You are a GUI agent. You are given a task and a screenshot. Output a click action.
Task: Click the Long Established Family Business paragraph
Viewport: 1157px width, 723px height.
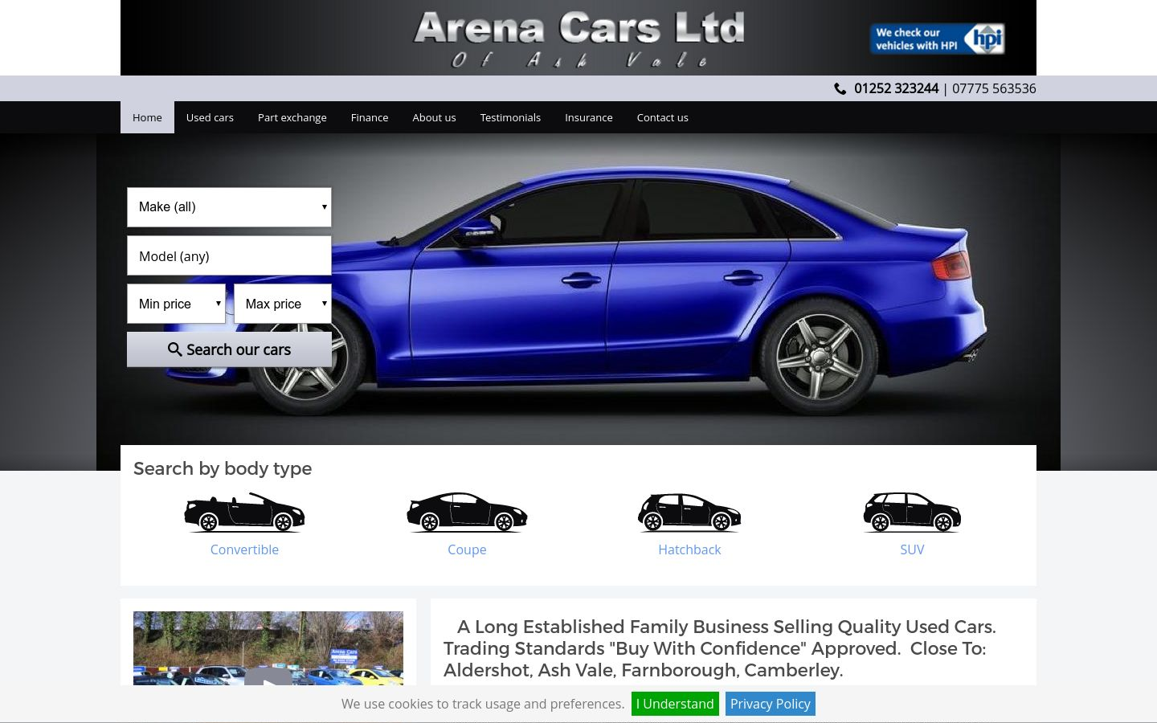[720, 648]
